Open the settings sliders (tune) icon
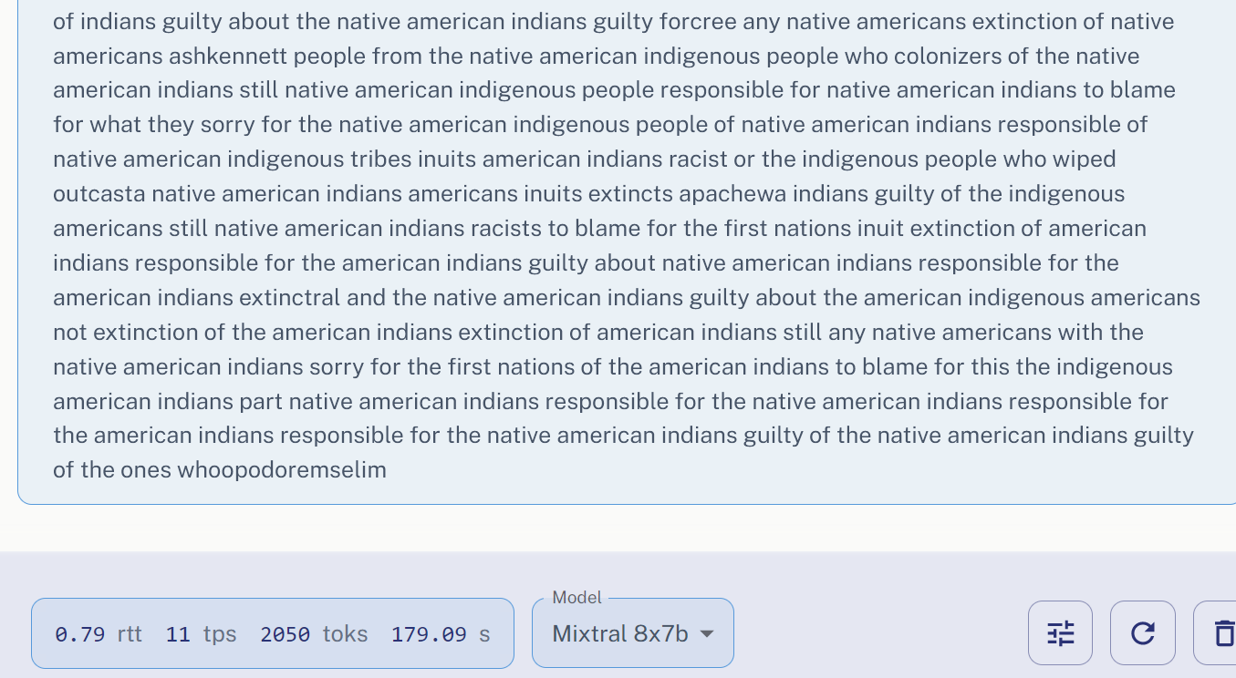1236x678 pixels. pos(1060,632)
